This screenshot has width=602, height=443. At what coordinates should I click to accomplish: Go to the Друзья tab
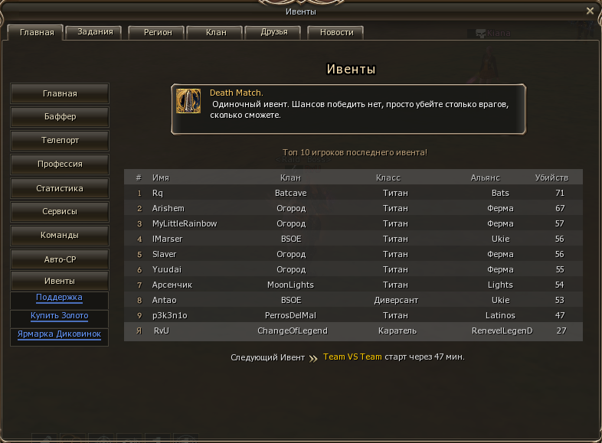(x=274, y=32)
